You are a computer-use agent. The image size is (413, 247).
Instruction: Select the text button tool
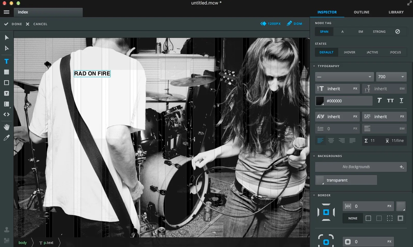pyautogui.click(x=7, y=93)
